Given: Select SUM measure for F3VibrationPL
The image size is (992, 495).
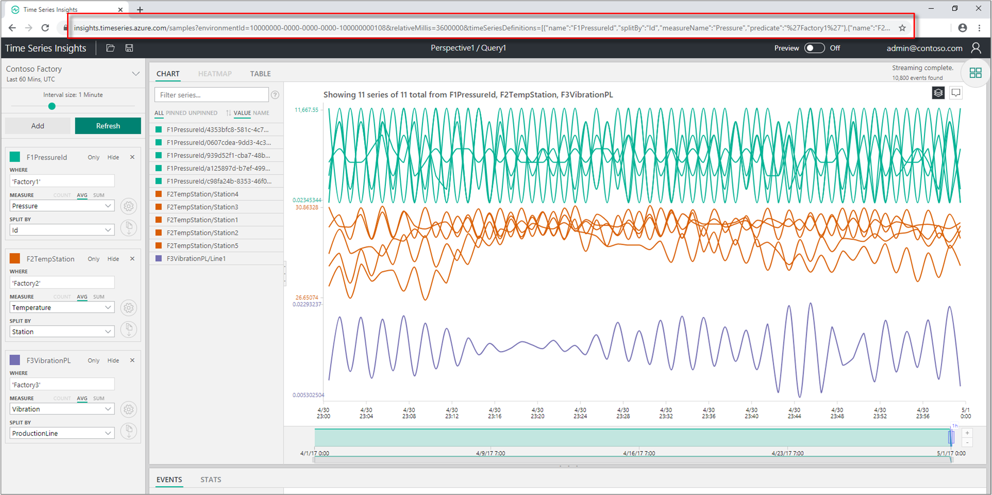Looking at the screenshot, I should [x=99, y=398].
